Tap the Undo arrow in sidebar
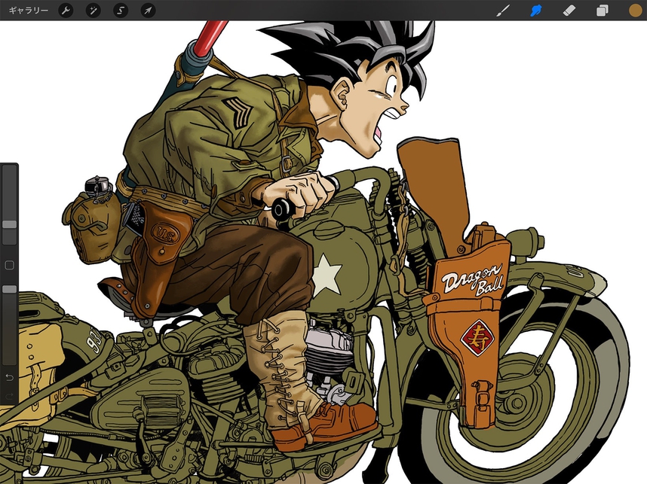647x484 pixels. point(10,376)
